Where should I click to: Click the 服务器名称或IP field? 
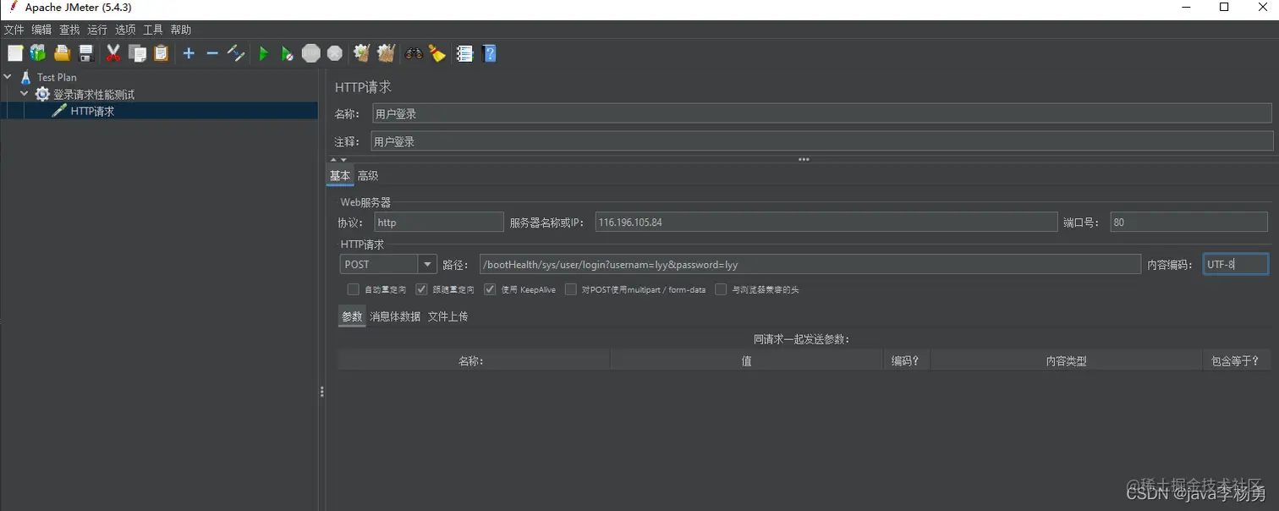pos(826,223)
